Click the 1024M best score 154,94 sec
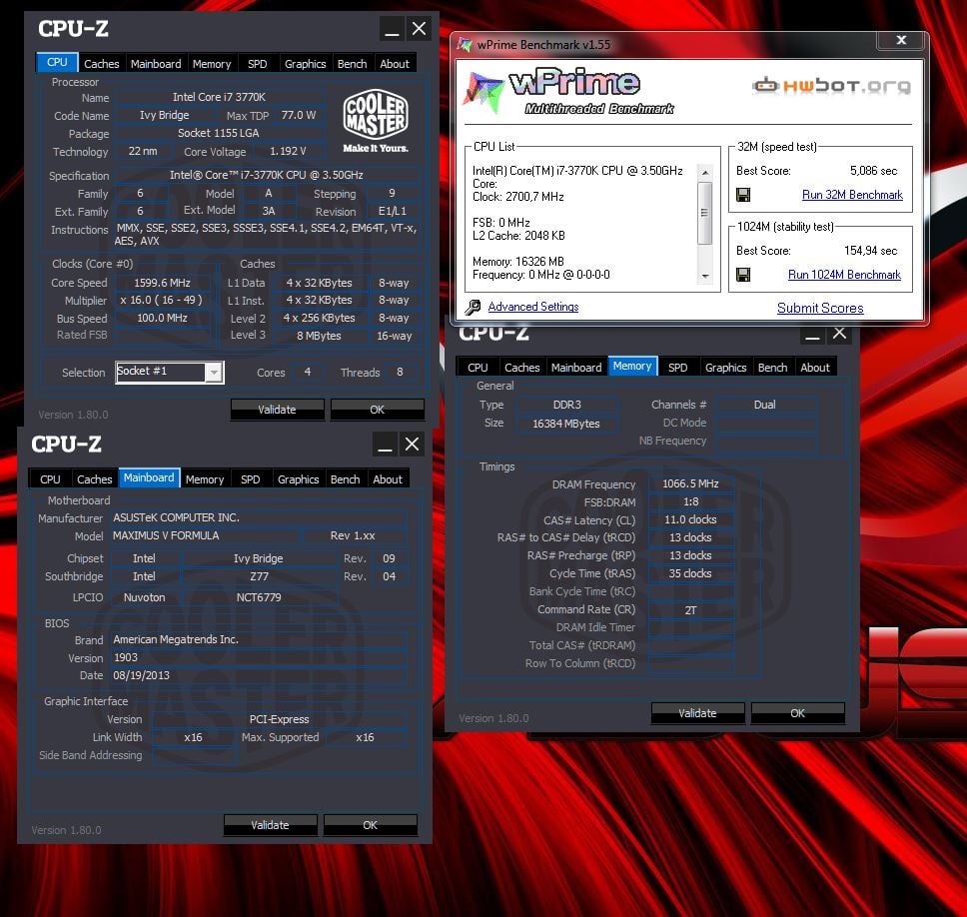The height and width of the screenshot is (917, 967). 871,251
